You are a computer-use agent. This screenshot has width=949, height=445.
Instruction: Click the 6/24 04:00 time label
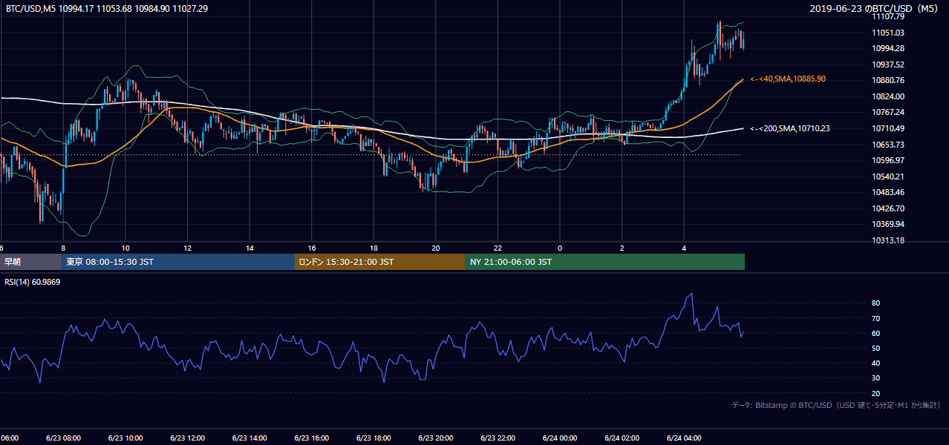(683, 438)
